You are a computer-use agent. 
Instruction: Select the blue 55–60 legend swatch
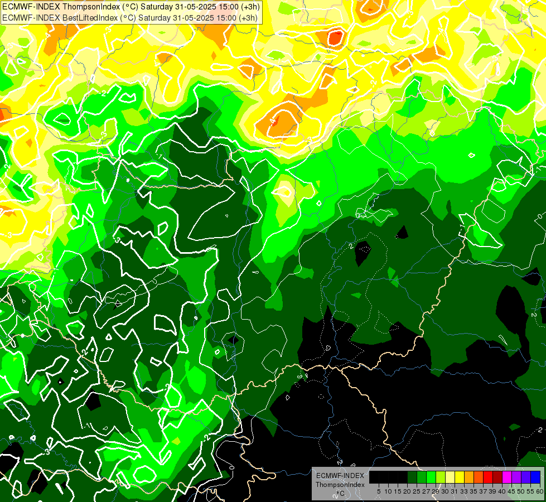535,477
